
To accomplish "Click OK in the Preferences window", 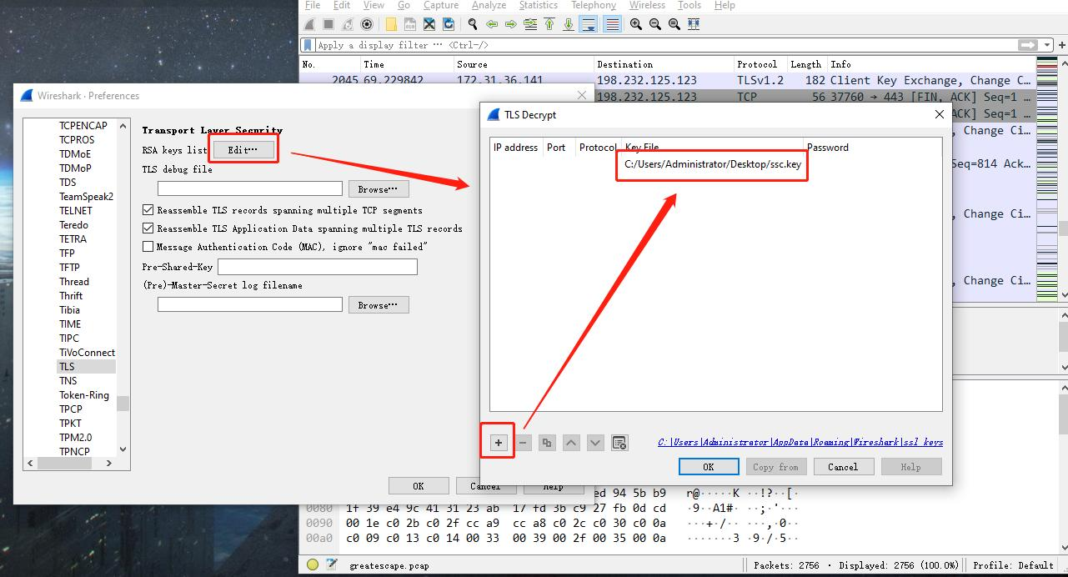I will coord(419,485).
